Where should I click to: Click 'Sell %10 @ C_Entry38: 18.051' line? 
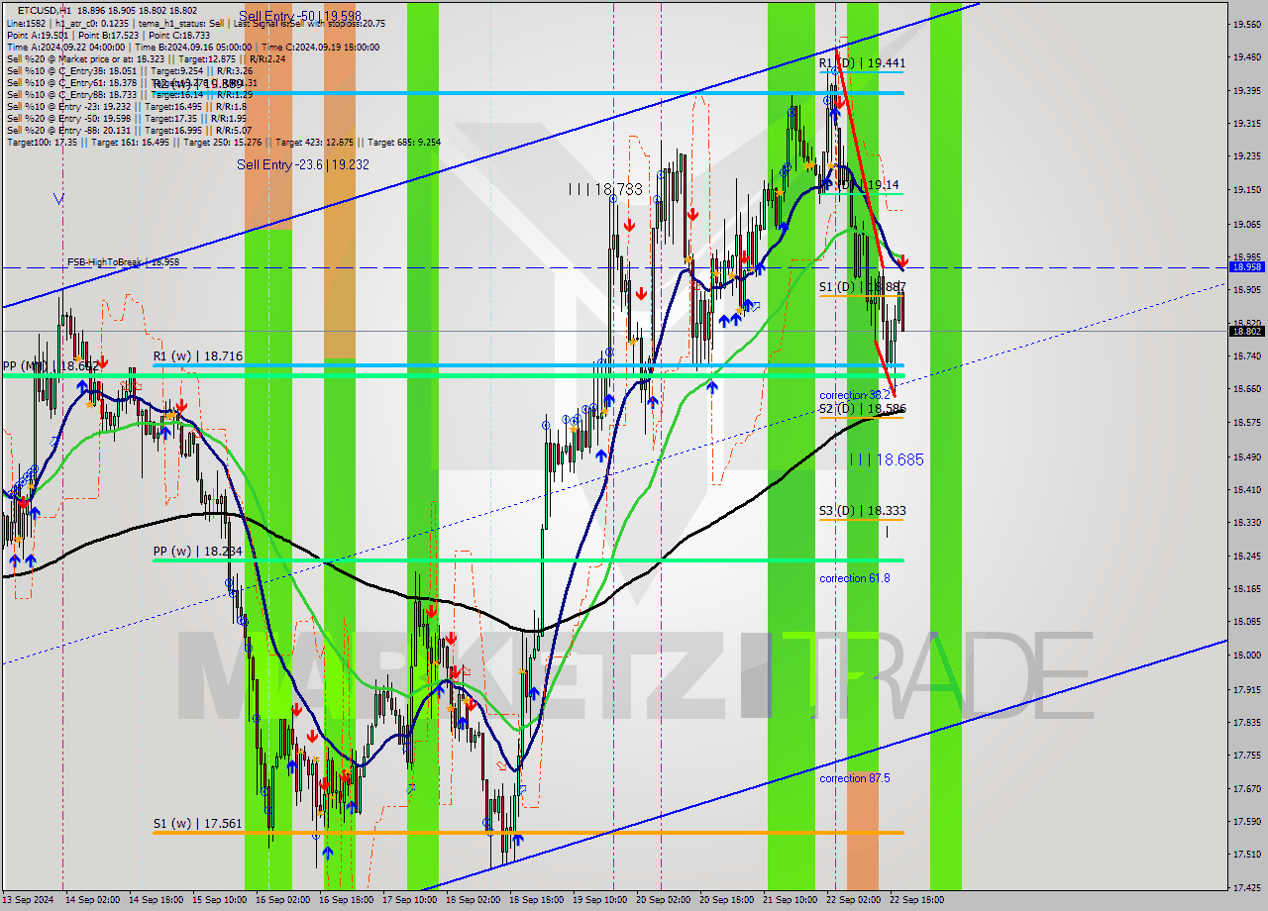point(130,70)
